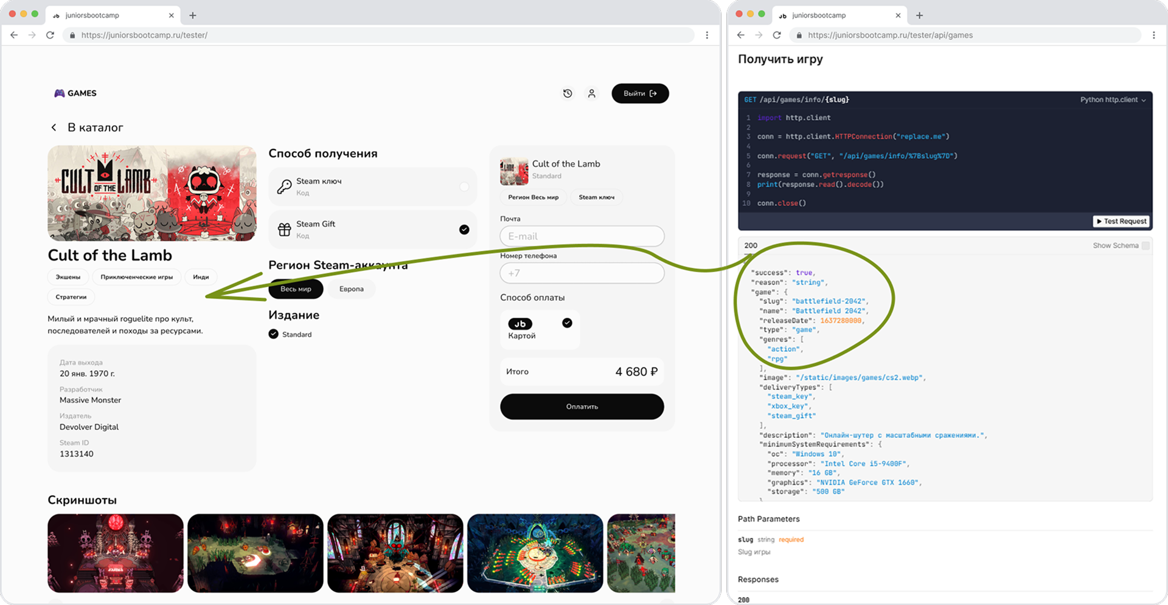Select the Приключенческие игры genre tag
1168x605 pixels.
click(137, 277)
